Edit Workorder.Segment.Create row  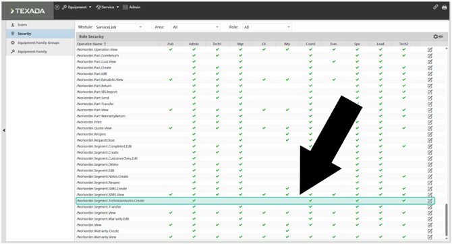tap(430, 152)
